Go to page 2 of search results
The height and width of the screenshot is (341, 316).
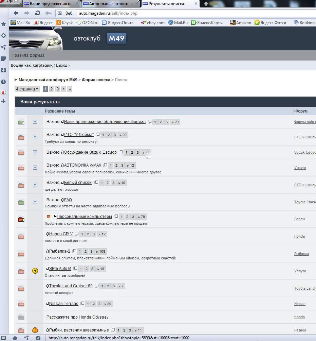click(x=51, y=89)
